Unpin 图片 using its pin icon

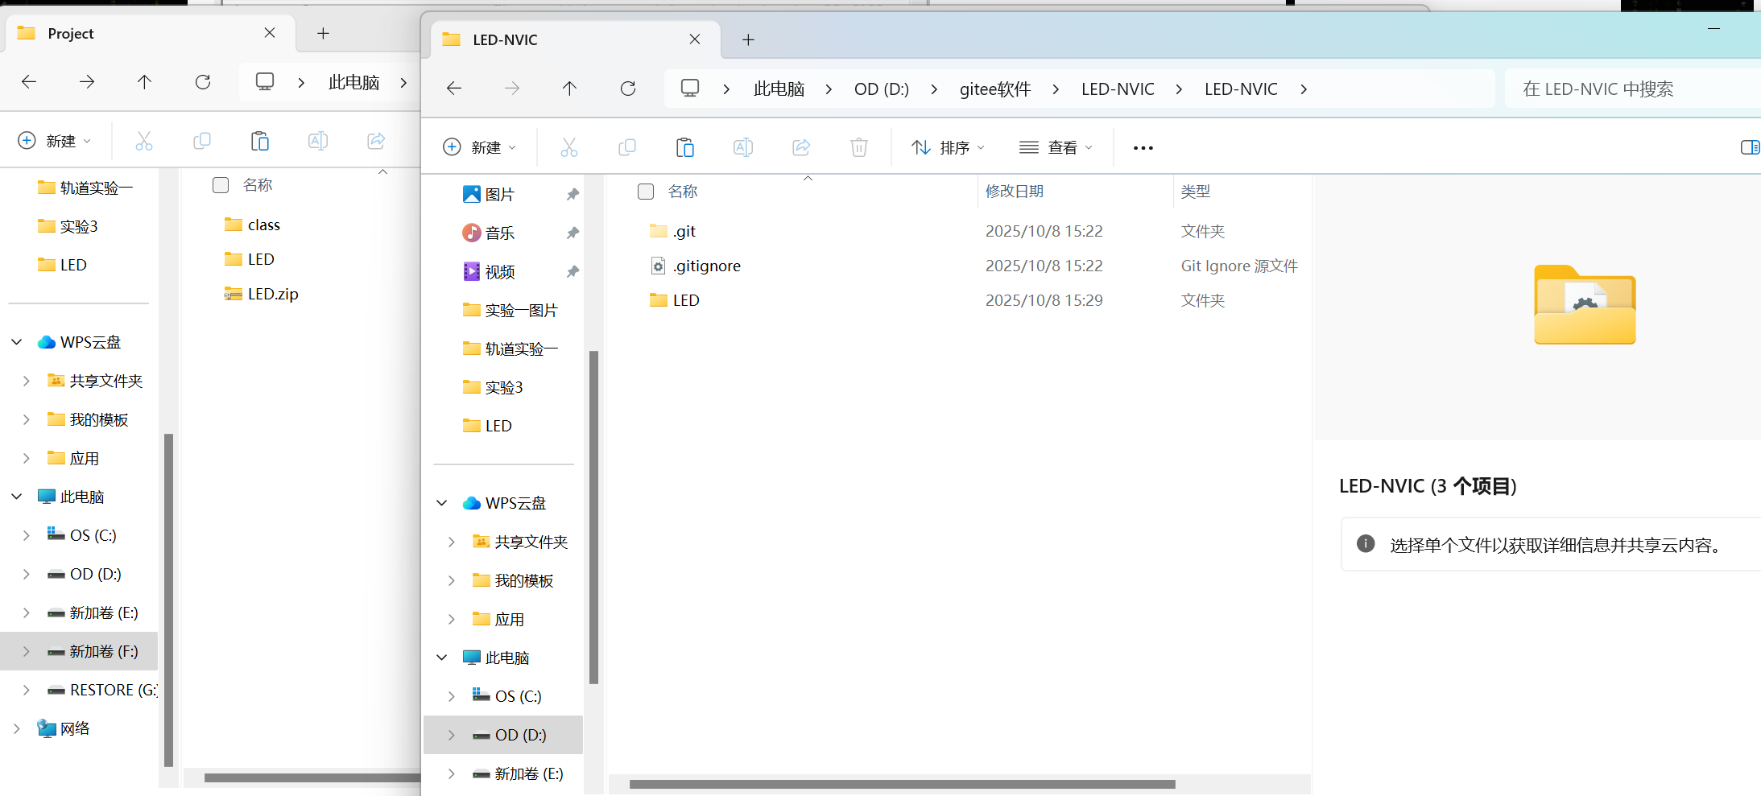573,194
